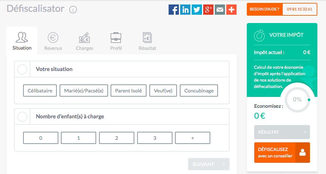The image size is (326, 174).
Task: Click the 0% savings progress circle
Action: click(x=297, y=99)
